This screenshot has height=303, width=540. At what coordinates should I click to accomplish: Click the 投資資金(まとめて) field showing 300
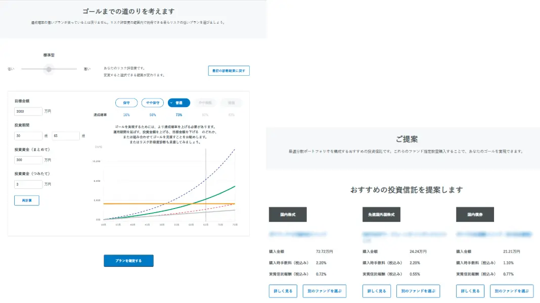point(28,160)
